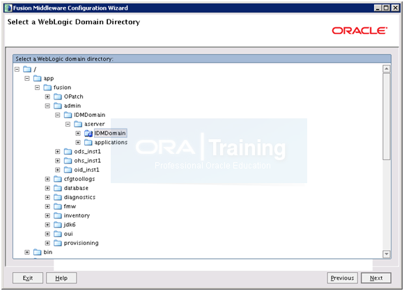Viewport: 404px width, 291px height.
Task: Click the applications folder icon
Action: [88, 143]
